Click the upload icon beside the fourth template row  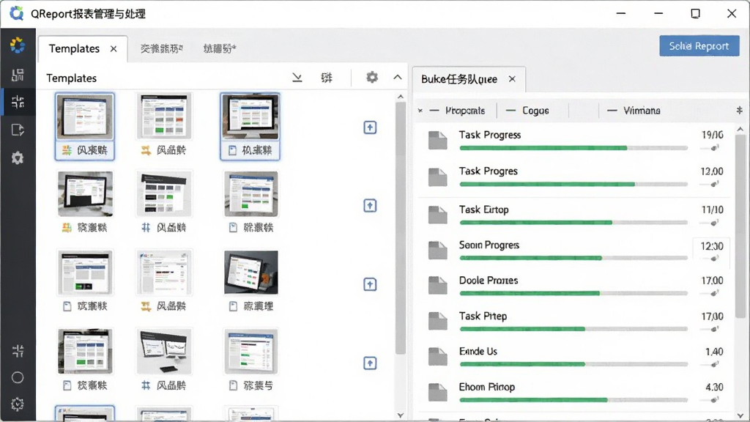370,363
